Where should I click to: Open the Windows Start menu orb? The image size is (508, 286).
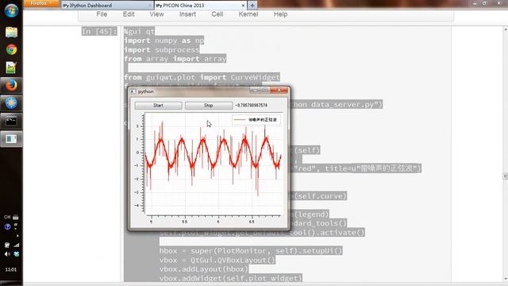pyautogui.click(x=11, y=10)
